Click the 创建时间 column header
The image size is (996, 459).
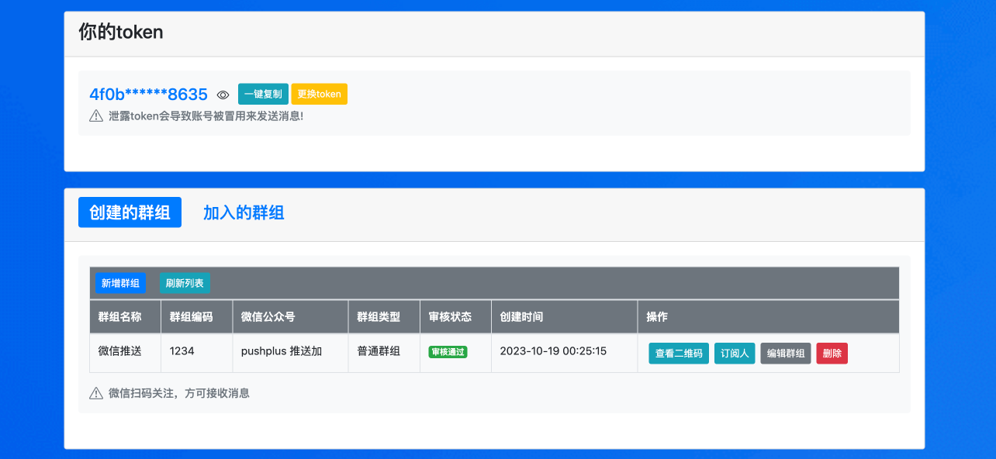[x=522, y=317]
